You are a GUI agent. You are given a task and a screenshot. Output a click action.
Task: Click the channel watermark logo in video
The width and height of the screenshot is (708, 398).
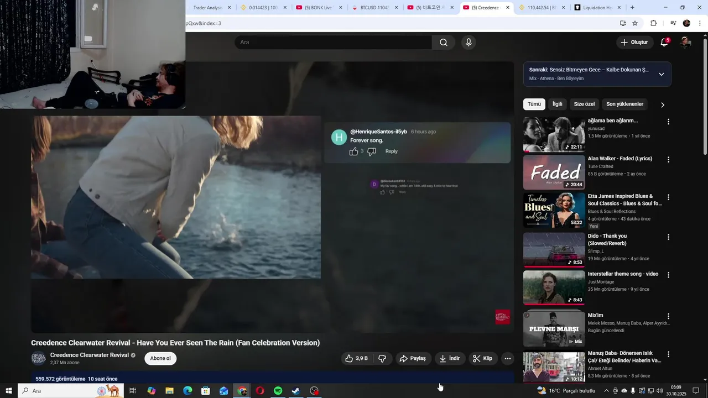pos(503,317)
